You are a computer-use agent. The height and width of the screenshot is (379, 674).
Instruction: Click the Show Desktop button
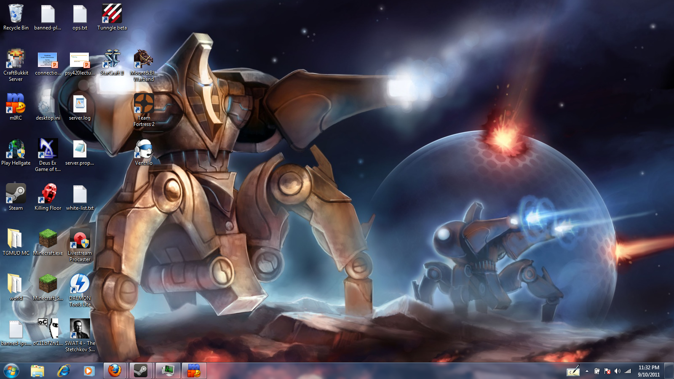[669, 371]
